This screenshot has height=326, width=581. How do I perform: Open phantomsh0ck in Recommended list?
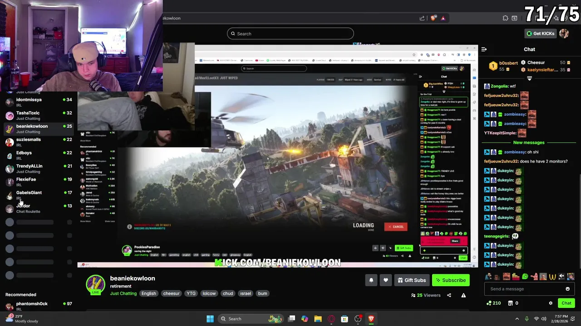pyautogui.click(x=38, y=306)
